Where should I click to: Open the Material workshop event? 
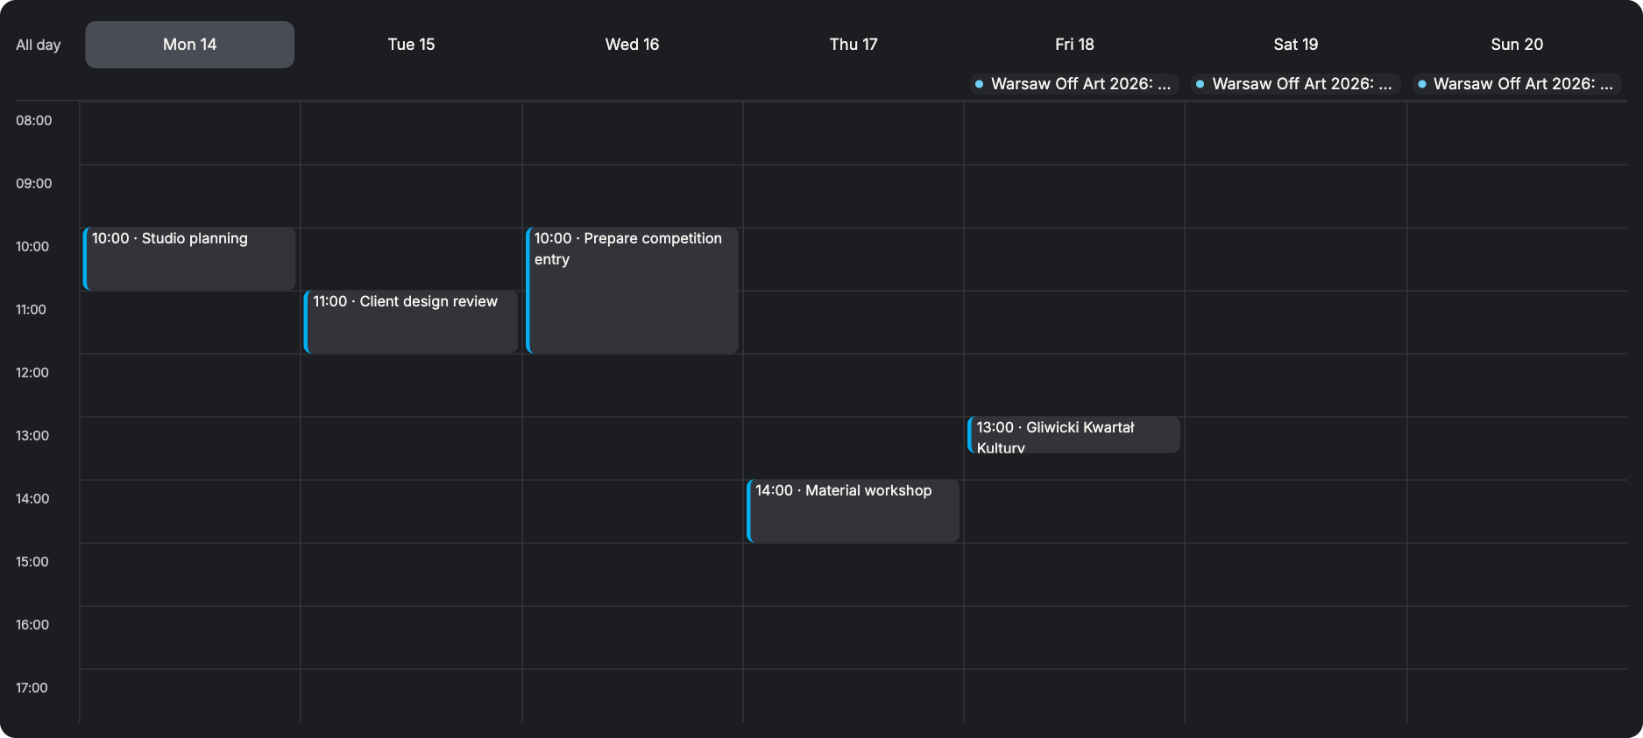853,511
